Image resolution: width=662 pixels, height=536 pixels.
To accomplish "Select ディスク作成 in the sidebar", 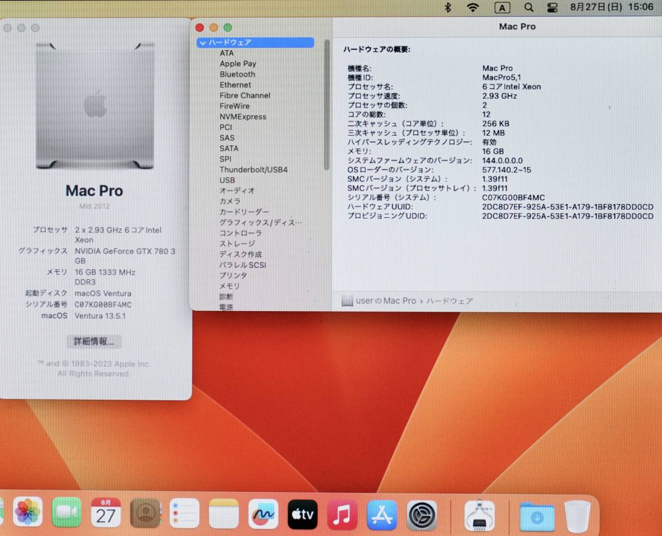I will pos(241,254).
